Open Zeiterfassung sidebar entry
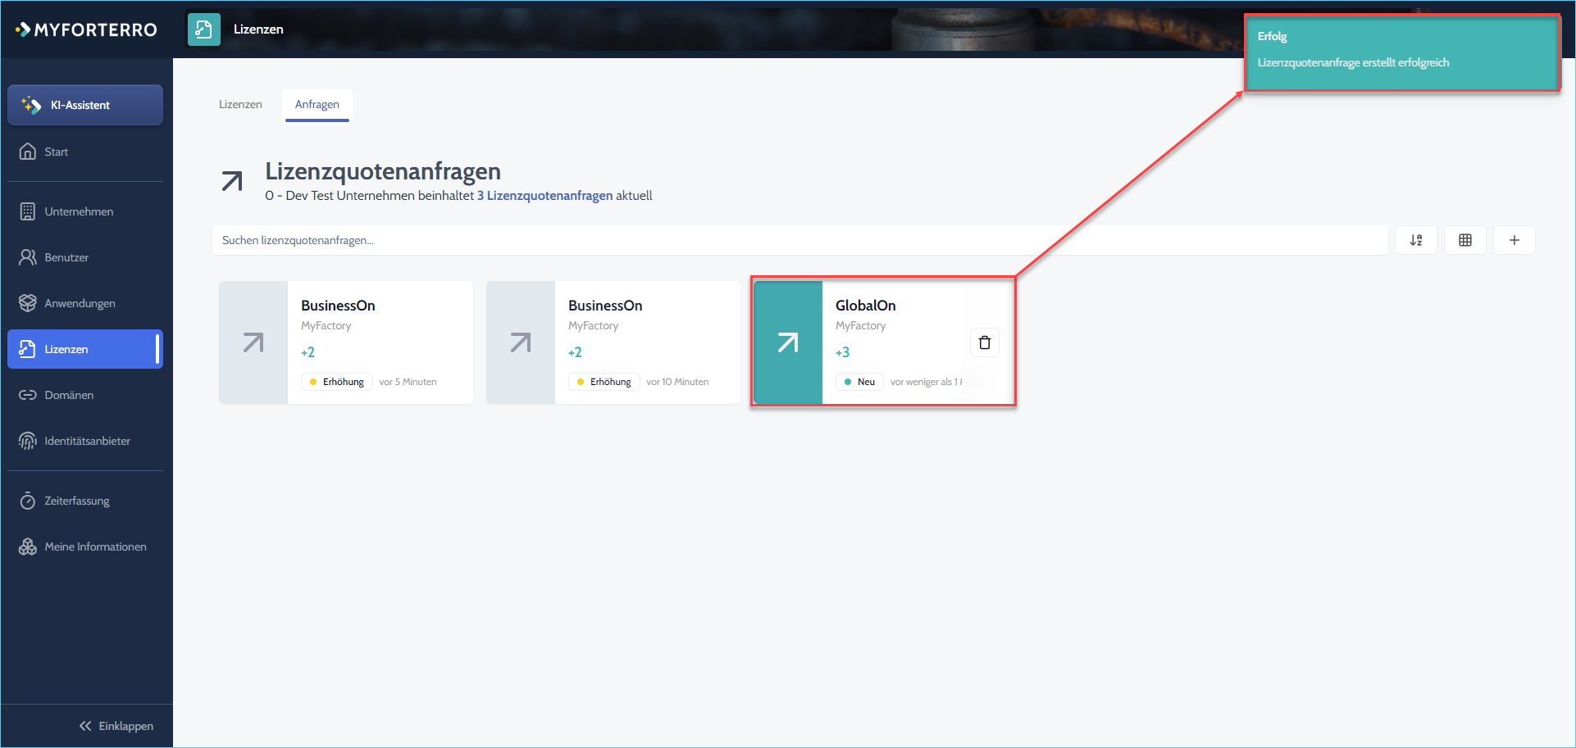Viewport: 1576px width, 748px height. (85, 501)
